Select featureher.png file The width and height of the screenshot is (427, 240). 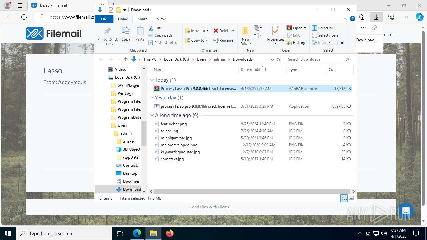[252, 124]
